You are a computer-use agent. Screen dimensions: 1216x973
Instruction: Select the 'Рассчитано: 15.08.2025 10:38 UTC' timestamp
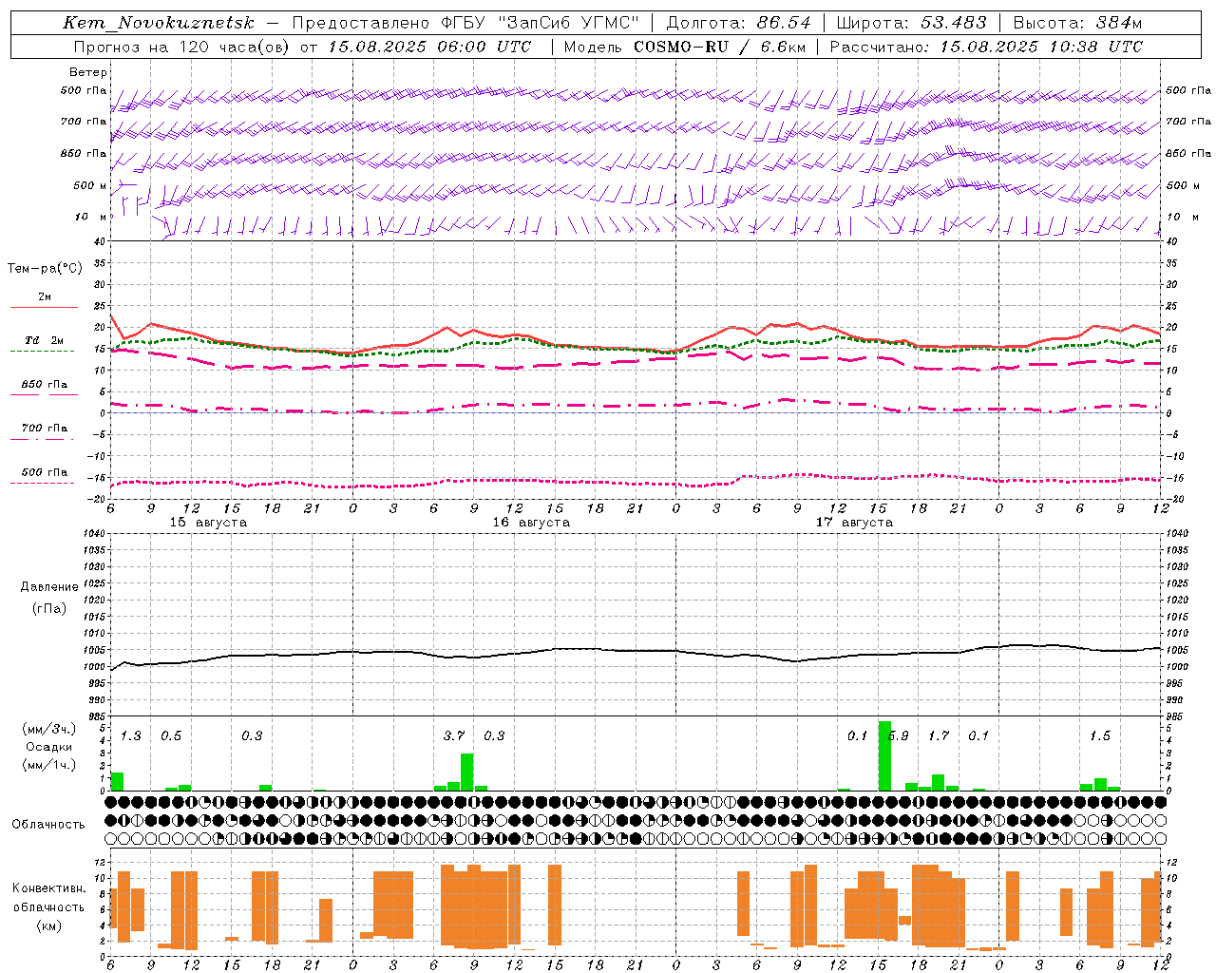986,47
